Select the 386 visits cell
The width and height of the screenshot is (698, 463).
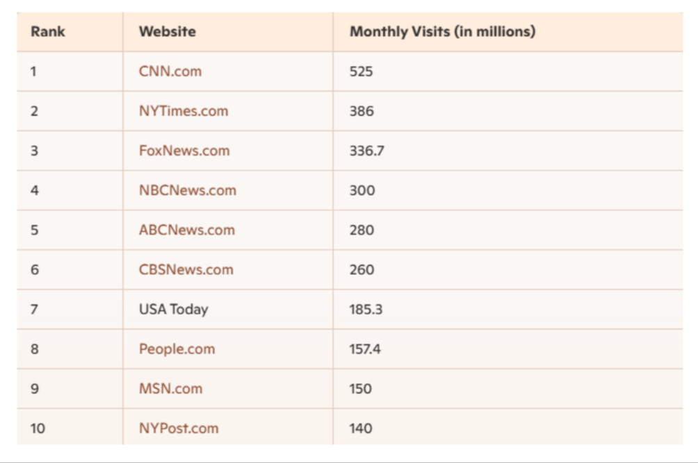coord(508,111)
